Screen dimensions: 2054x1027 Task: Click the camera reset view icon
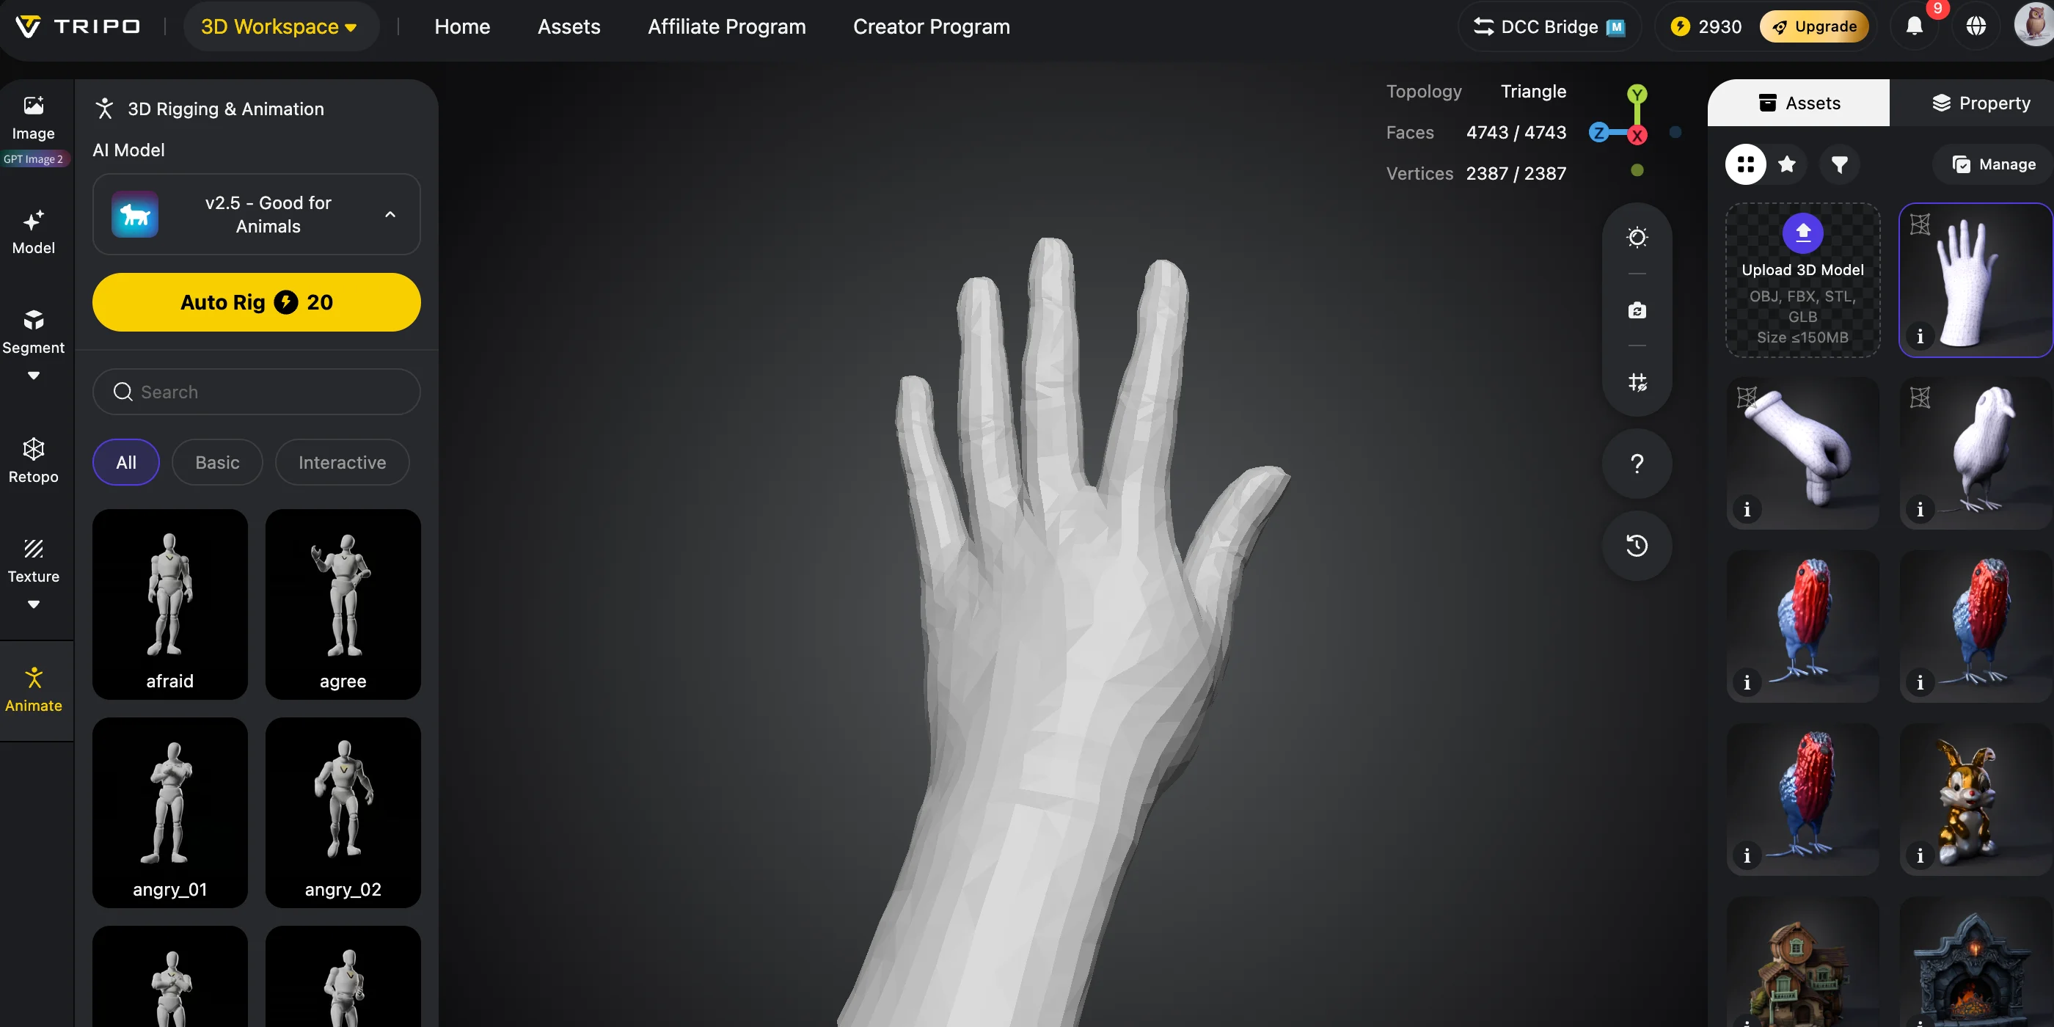click(1636, 310)
